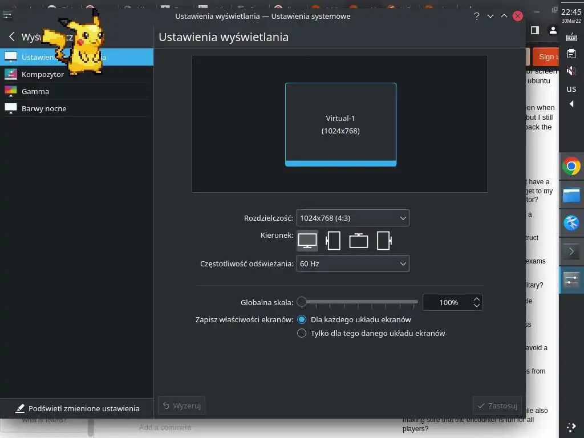Click the browser's side panel icon
The height and width of the screenshot is (438, 584).
coord(535,30)
